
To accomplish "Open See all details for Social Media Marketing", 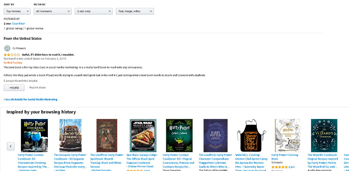I will pyautogui.click(x=30, y=100).
